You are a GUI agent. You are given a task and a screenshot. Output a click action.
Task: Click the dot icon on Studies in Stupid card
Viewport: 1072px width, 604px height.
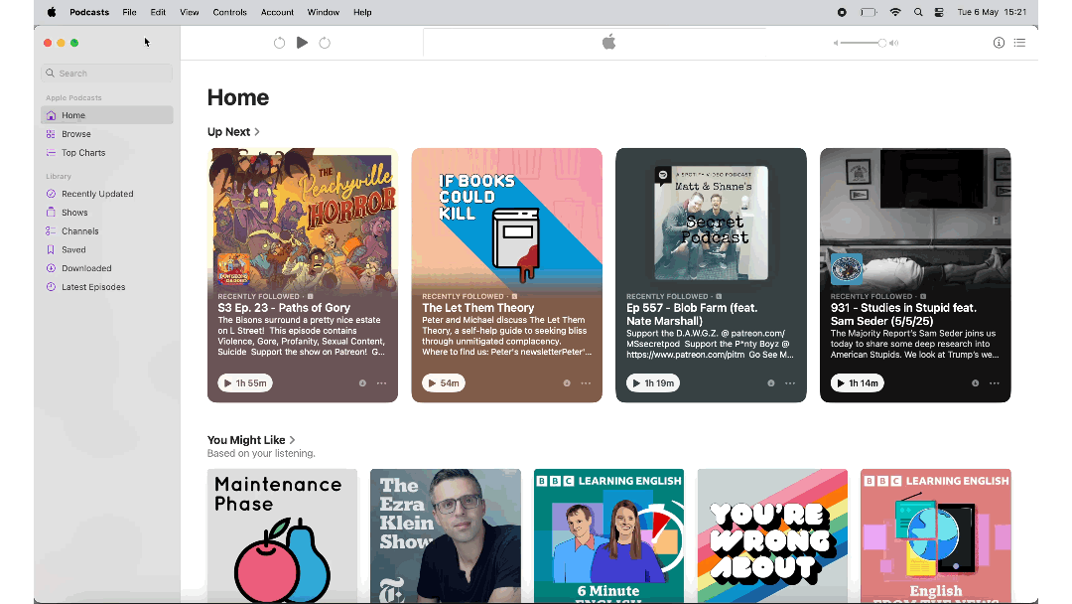(975, 383)
